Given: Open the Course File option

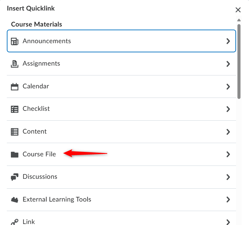Looking at the screenshot, I should pos(121,154).
